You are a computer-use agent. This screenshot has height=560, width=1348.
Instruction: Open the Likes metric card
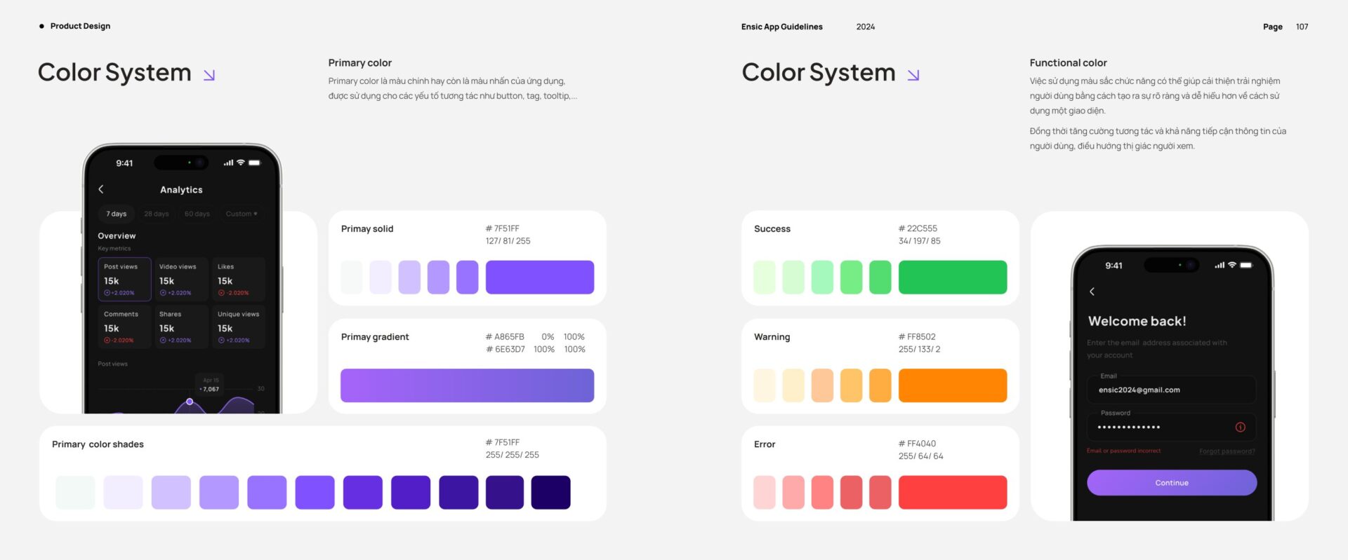point(239,279)
